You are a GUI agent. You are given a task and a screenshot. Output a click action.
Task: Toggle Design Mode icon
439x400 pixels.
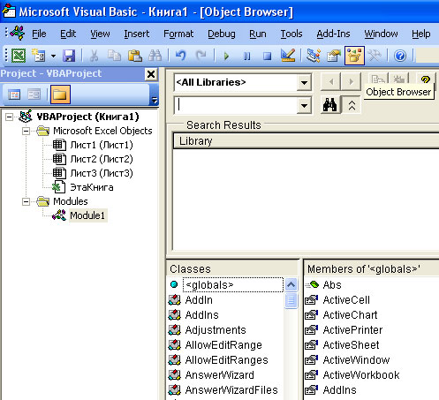click(288, 56)
